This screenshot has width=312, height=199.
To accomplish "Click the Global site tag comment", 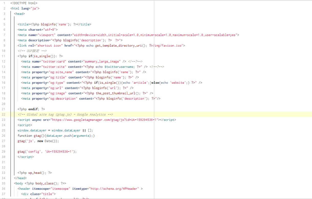I will 65,115.
